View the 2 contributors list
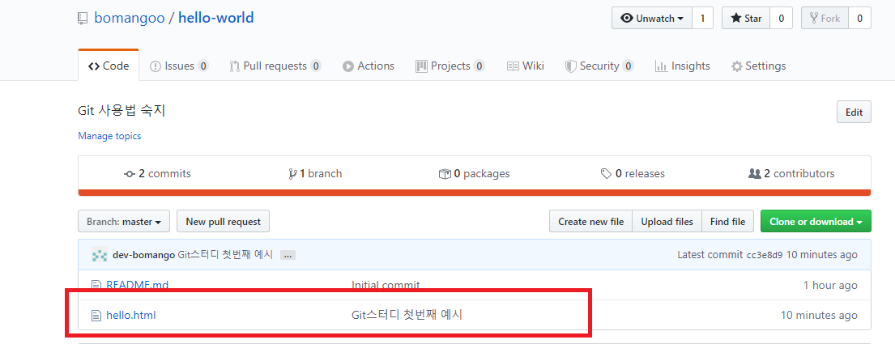Screen dimensions: 895x344 click(x=791, y=173)
